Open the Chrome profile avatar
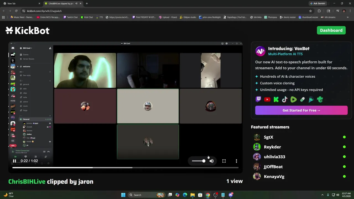354x199 pixels. click(344, 11)
